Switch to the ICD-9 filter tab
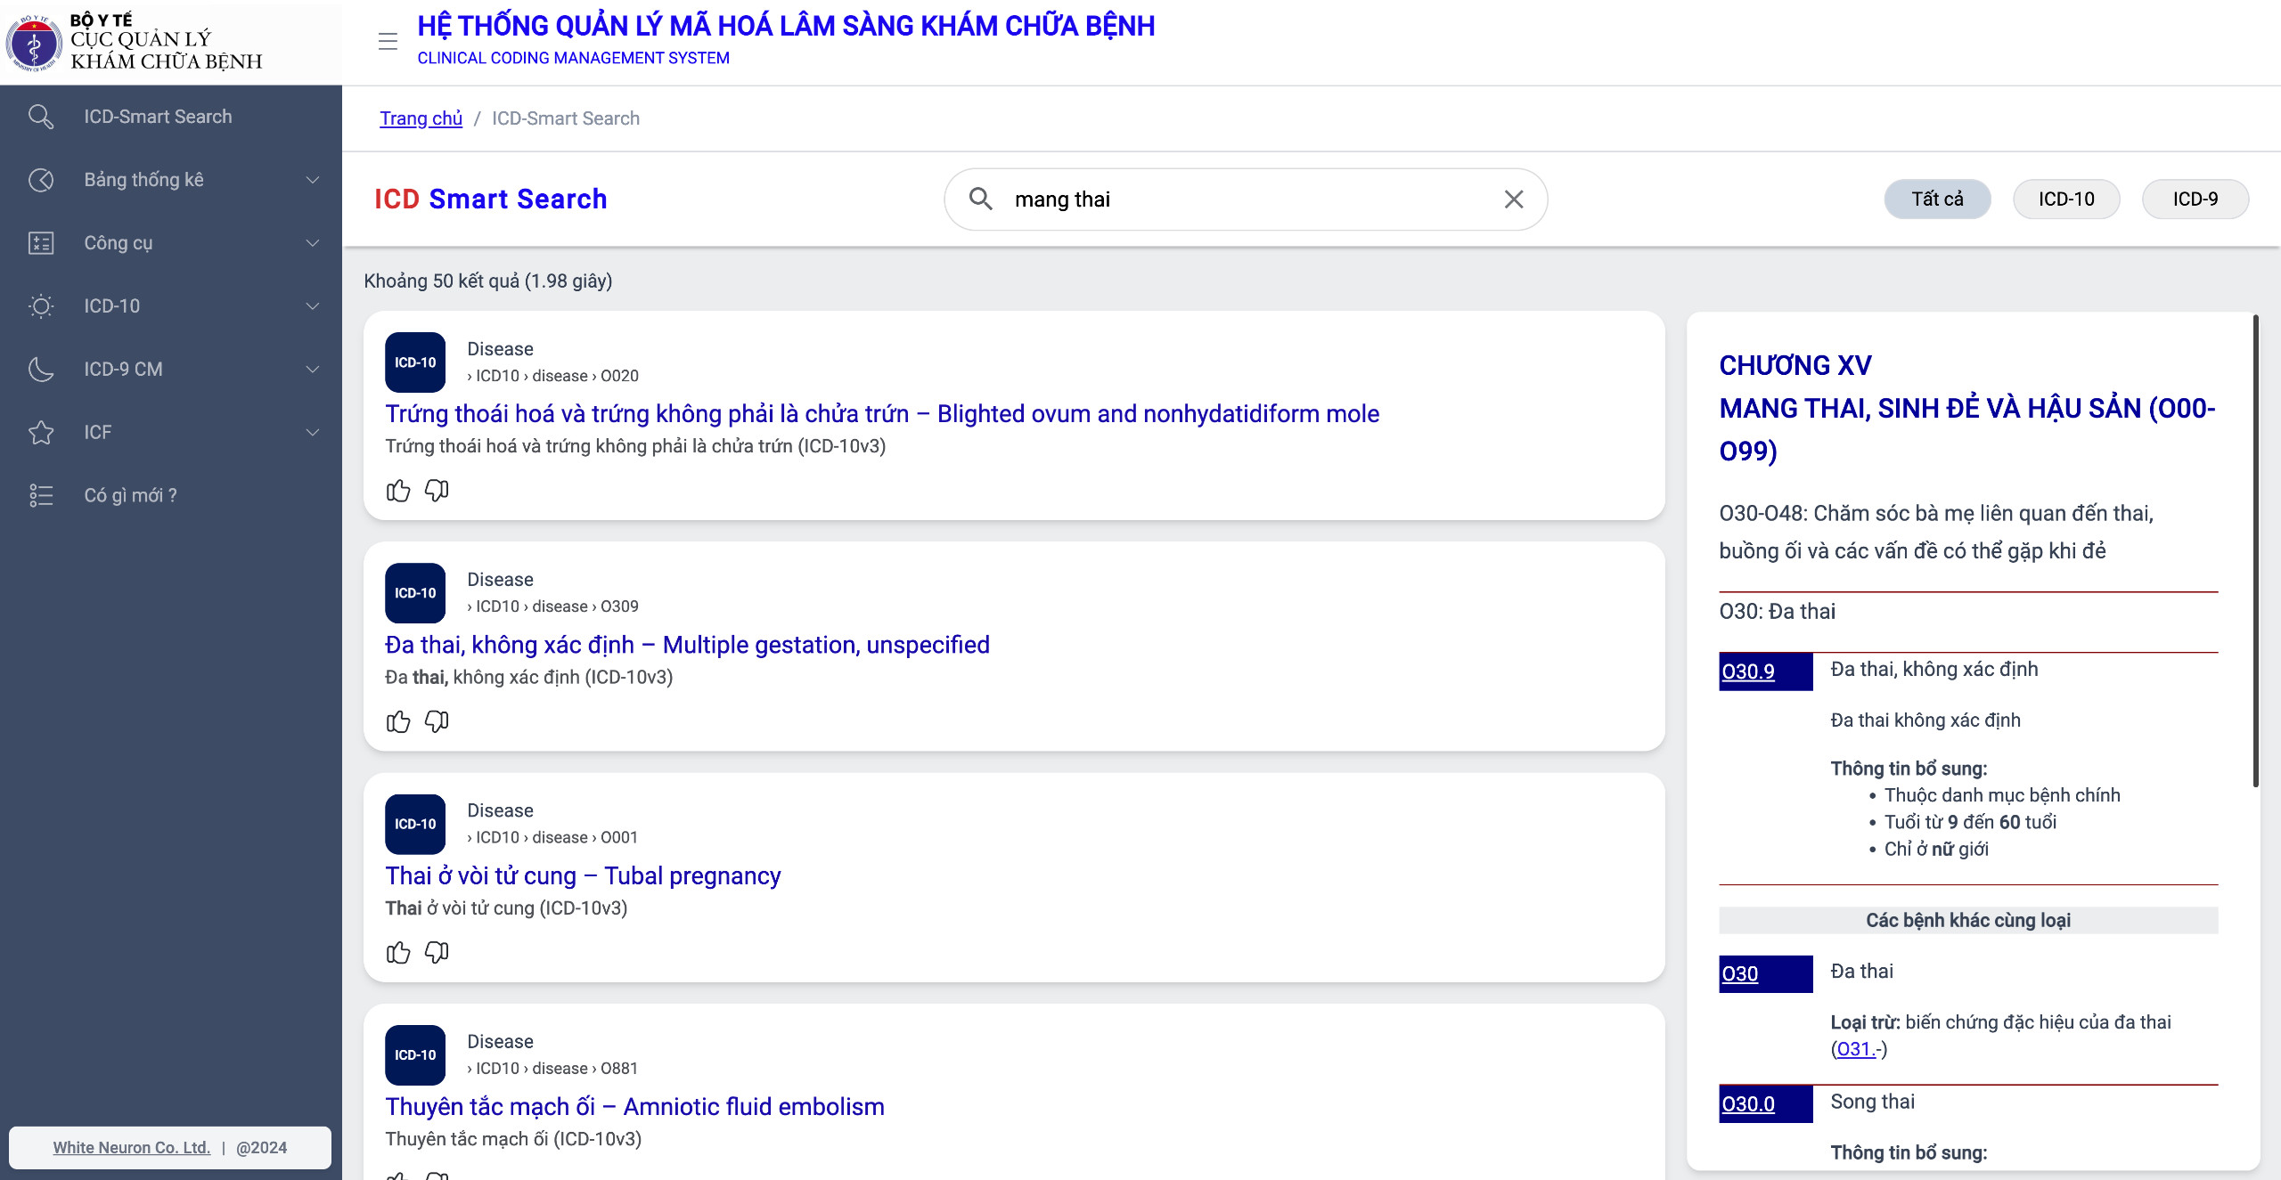This screenshot has height=1180, width=2281. 2195,199
